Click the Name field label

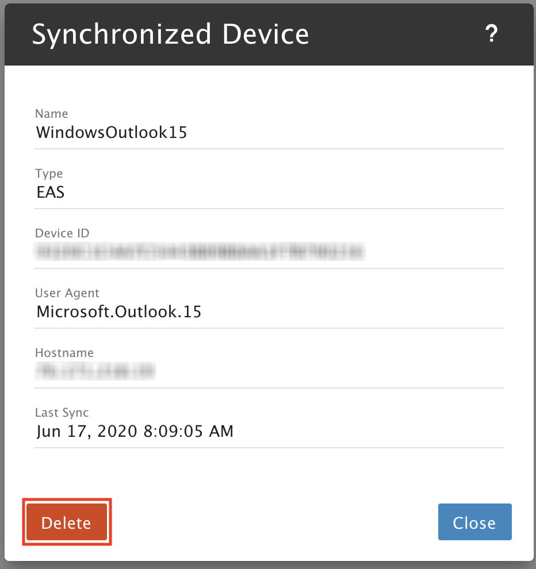[52, 114]
